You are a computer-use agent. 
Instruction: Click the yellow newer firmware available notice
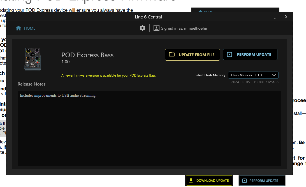click(108, 75)
